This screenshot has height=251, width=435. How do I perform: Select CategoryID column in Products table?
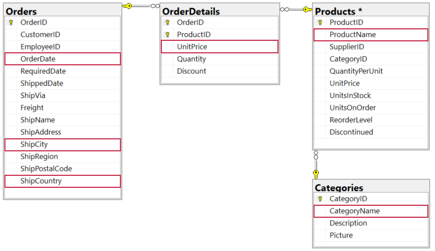371,59
